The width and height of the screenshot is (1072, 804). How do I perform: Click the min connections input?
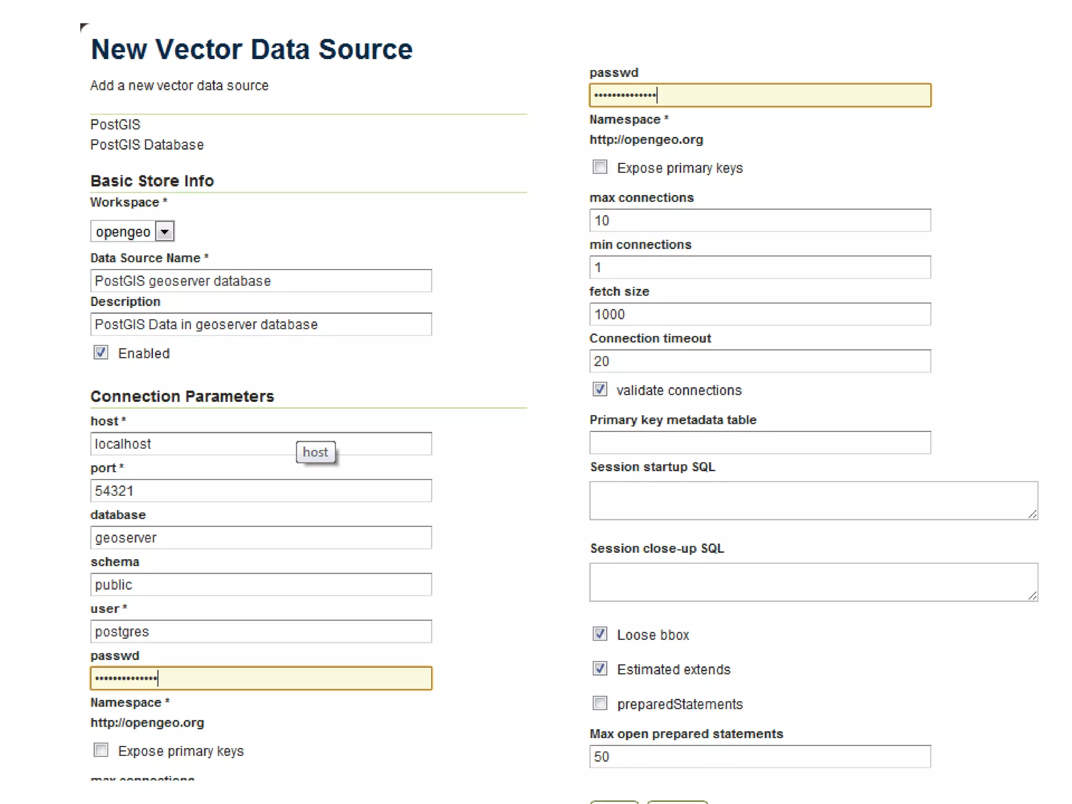click(760, 267)
